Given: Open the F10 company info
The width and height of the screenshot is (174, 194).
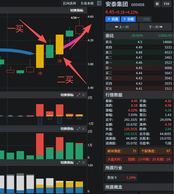Looking at the screenshot, I should pos(167,4).
